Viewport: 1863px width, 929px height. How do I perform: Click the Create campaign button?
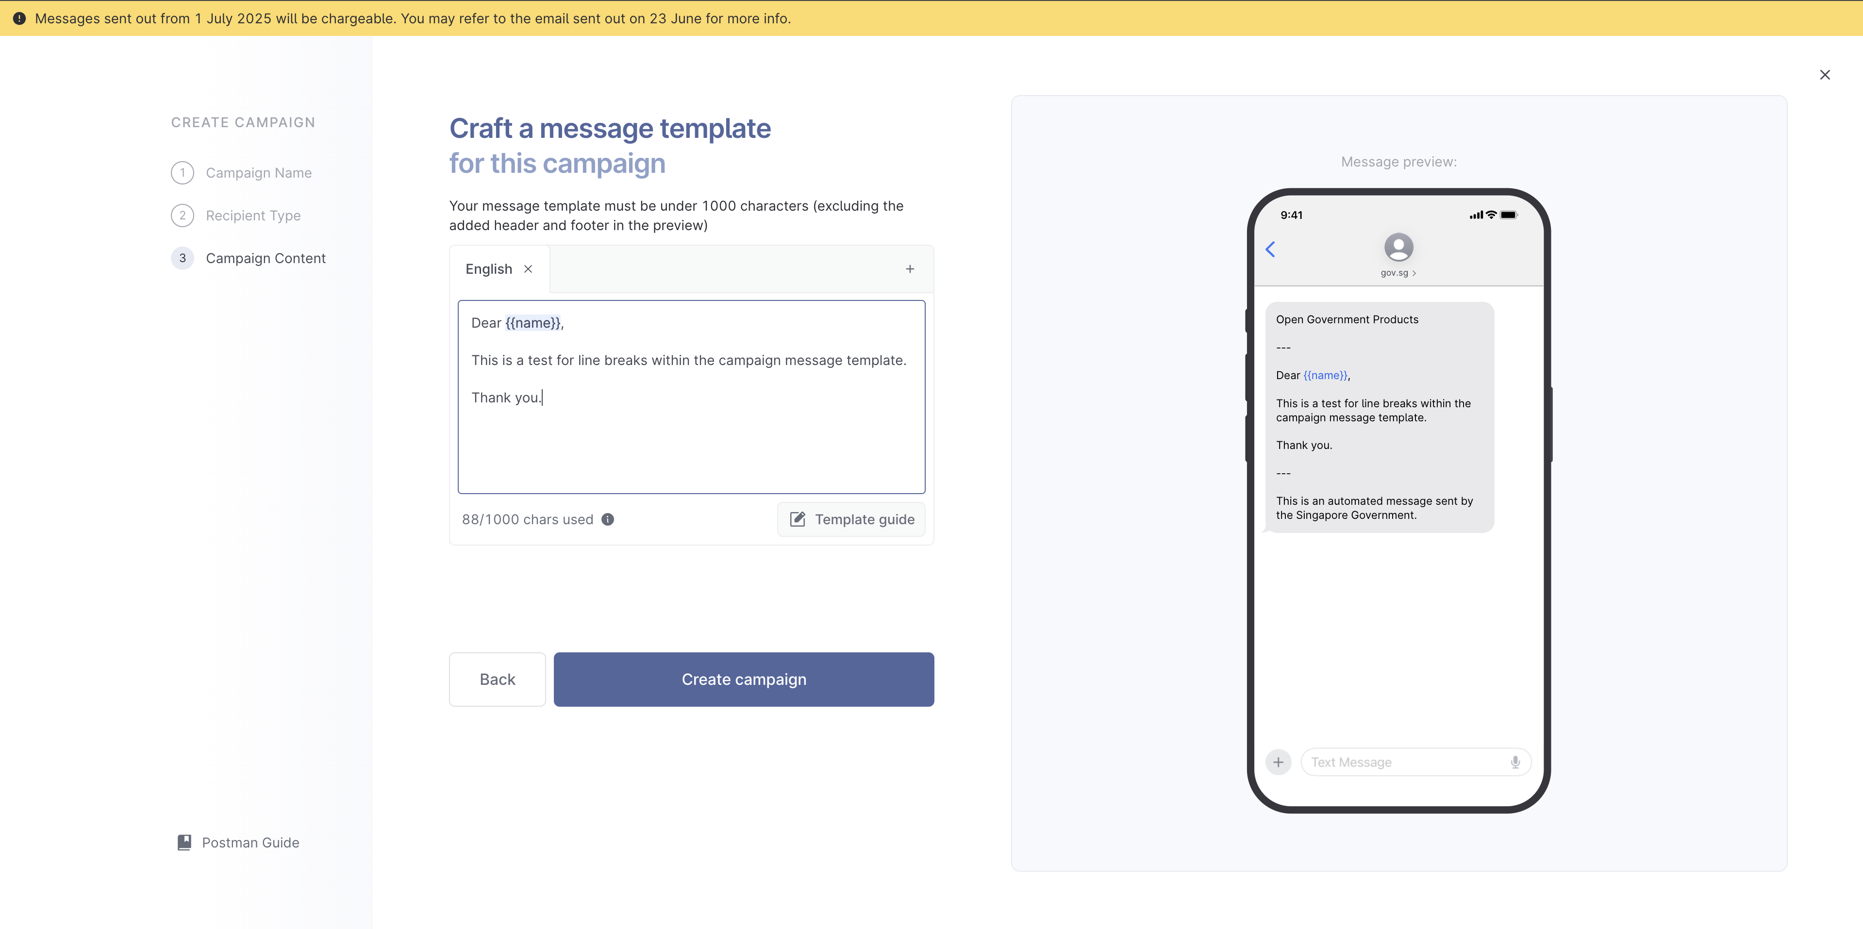744,679
